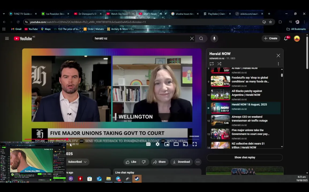
Task: Open the Gmail bookmark
Action: 16,29
